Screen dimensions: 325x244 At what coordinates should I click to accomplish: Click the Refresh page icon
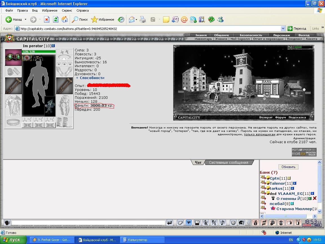click(56, 19)
